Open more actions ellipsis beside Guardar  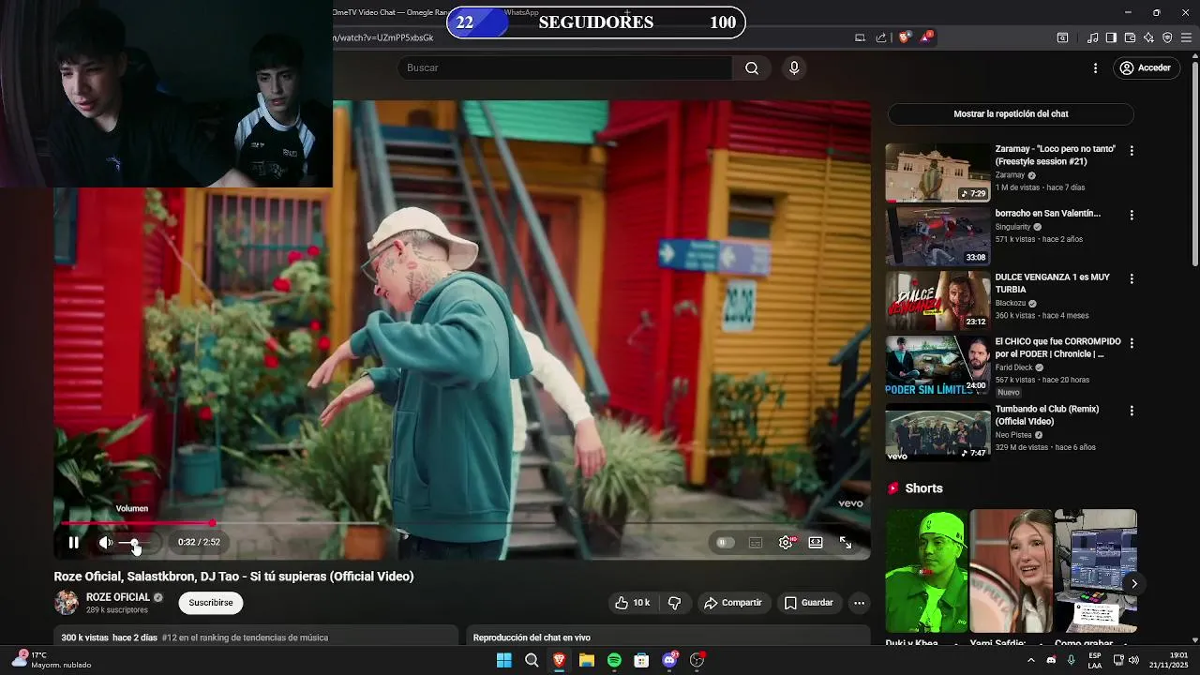point(859,603)
